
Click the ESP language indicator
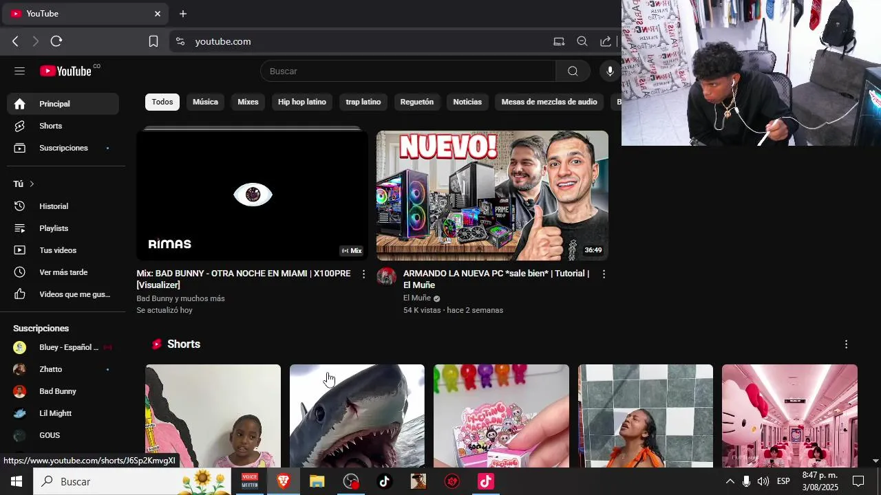(x=783, y=481)
